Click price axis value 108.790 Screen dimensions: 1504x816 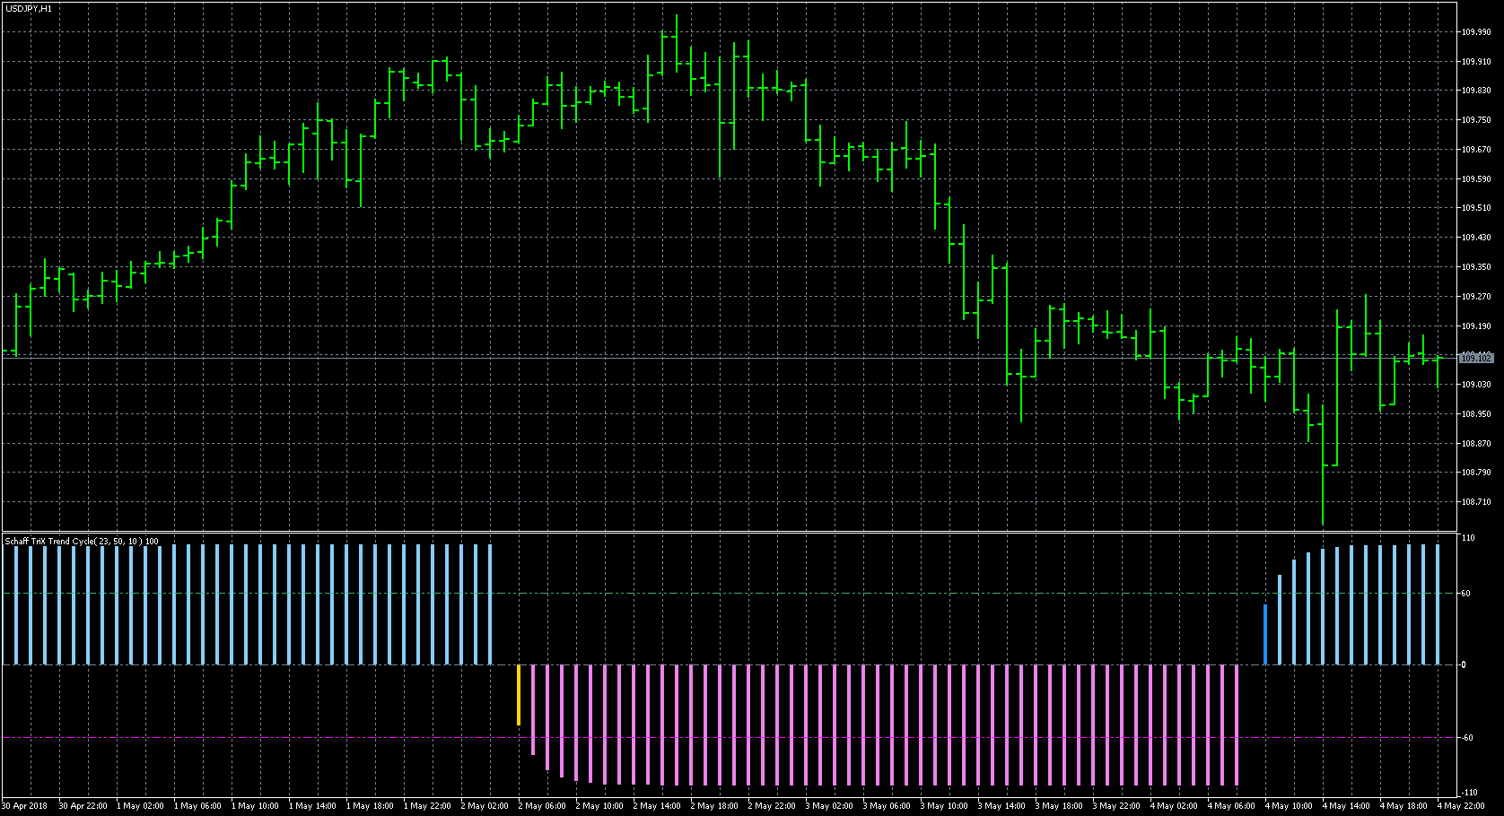(x=1476, y=473)
